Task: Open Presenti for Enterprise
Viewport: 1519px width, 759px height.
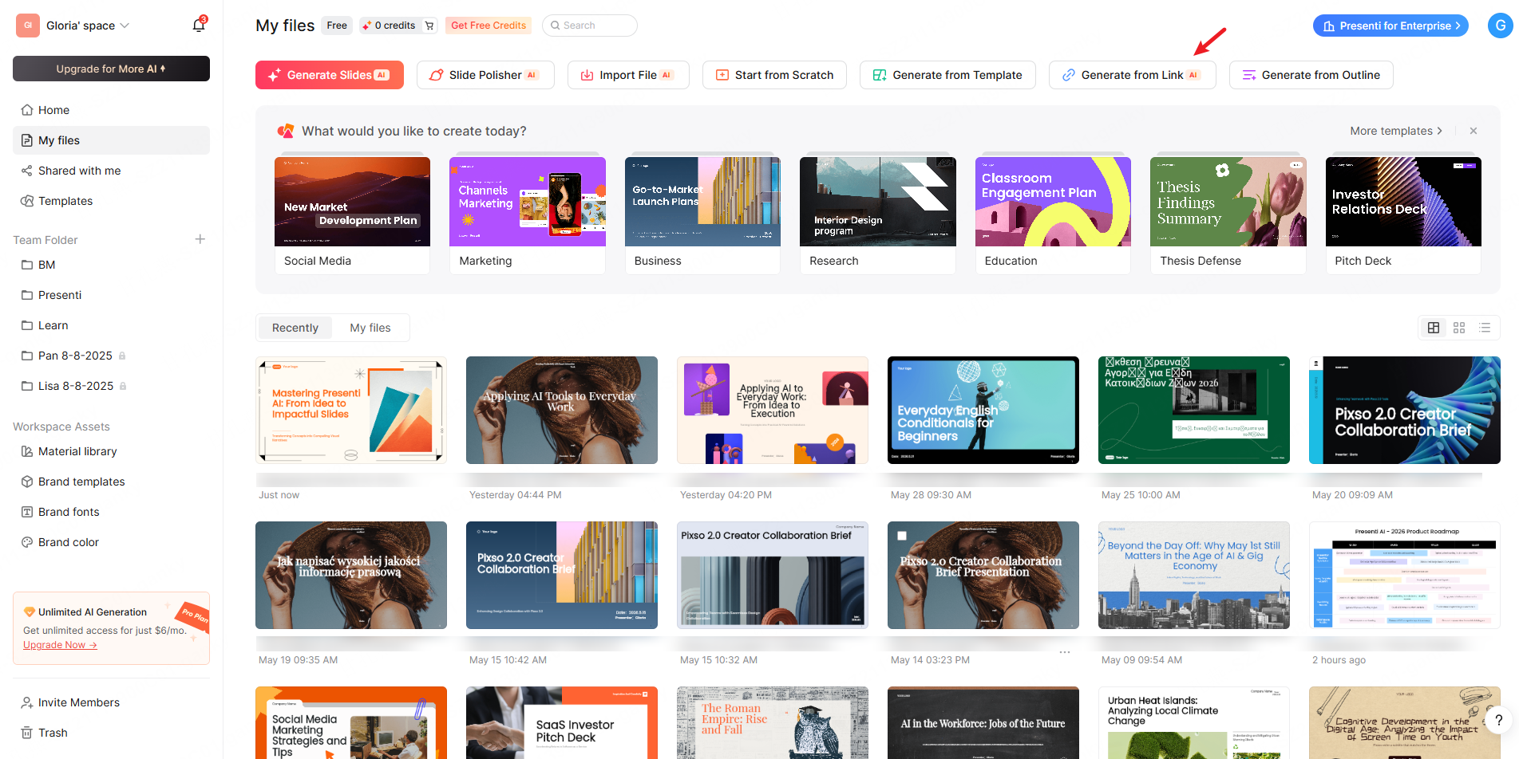Action: 1390,26
